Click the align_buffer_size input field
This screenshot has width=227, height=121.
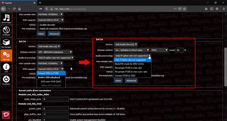(56, 114)
